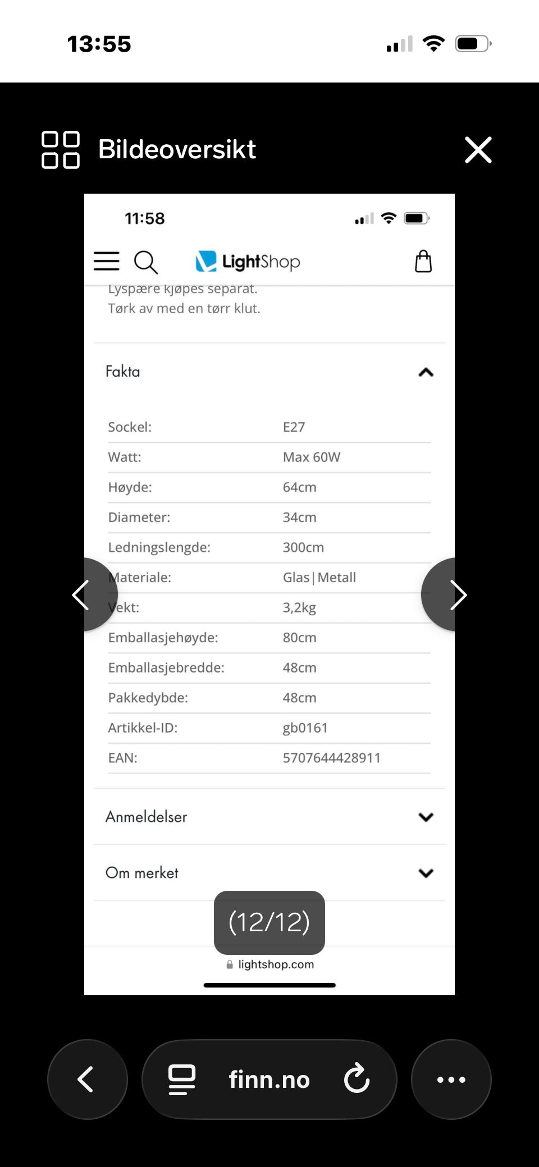Tap the lightshop.com URL in the image

275,964
